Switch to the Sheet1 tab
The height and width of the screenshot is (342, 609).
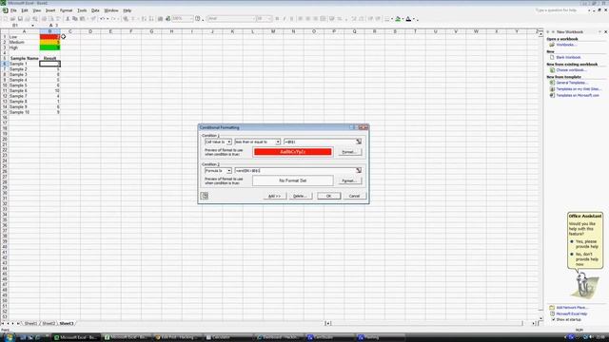[30, 323]
